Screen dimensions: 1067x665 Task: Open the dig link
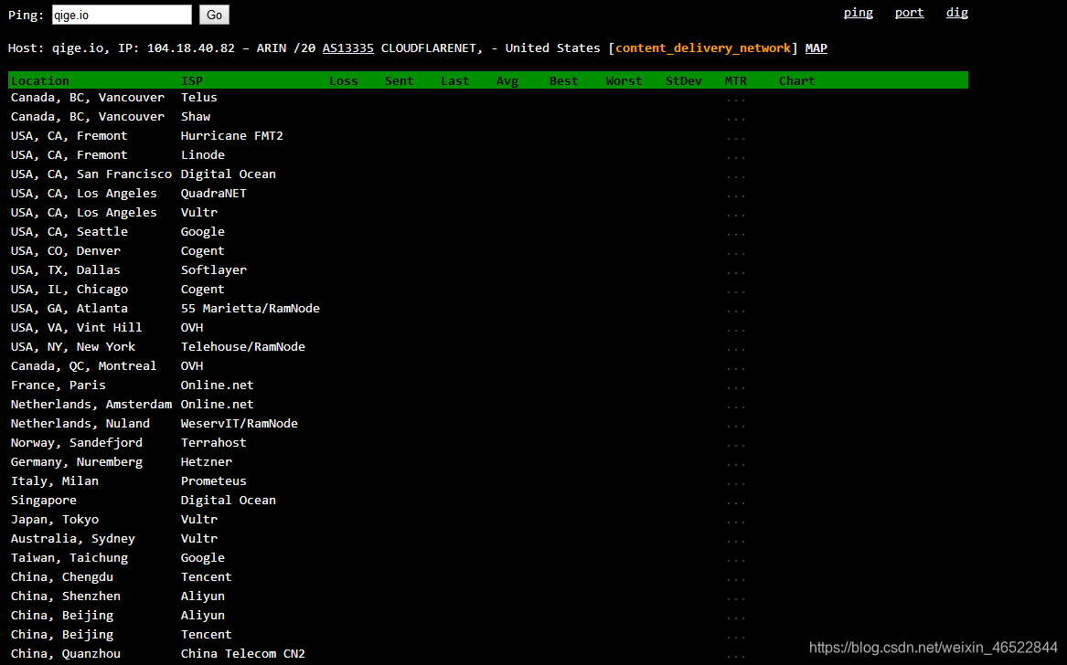tap(956, 12)
